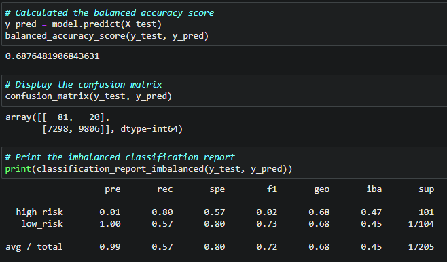Click the "rec" column header
This screenshot has width=447, height=262.
coord(165,189)
